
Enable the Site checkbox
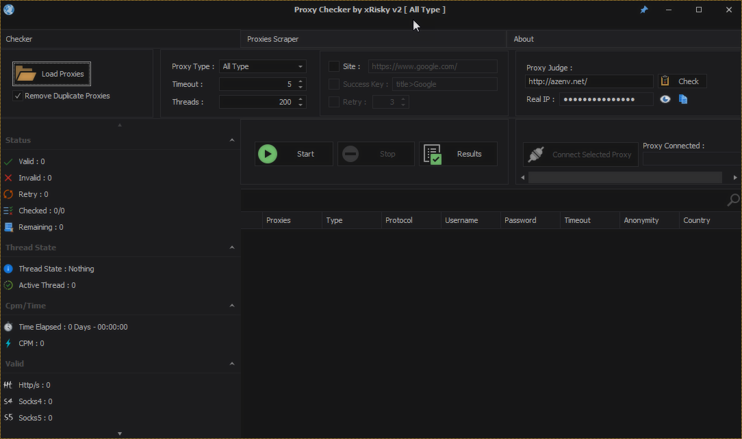333,66
